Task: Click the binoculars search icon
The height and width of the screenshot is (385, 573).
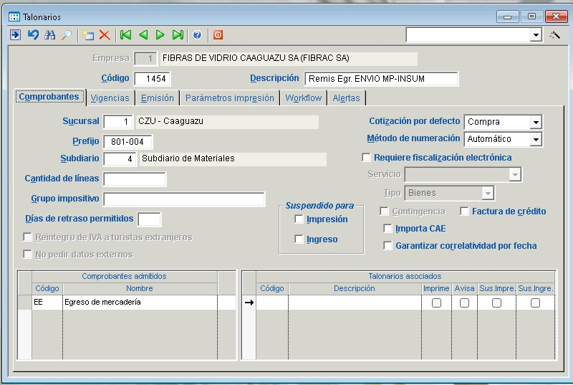Action: 49,34
